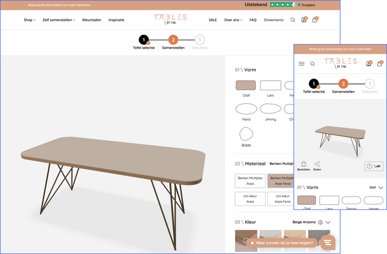Click the free color samples banner in mobile view

340,49
